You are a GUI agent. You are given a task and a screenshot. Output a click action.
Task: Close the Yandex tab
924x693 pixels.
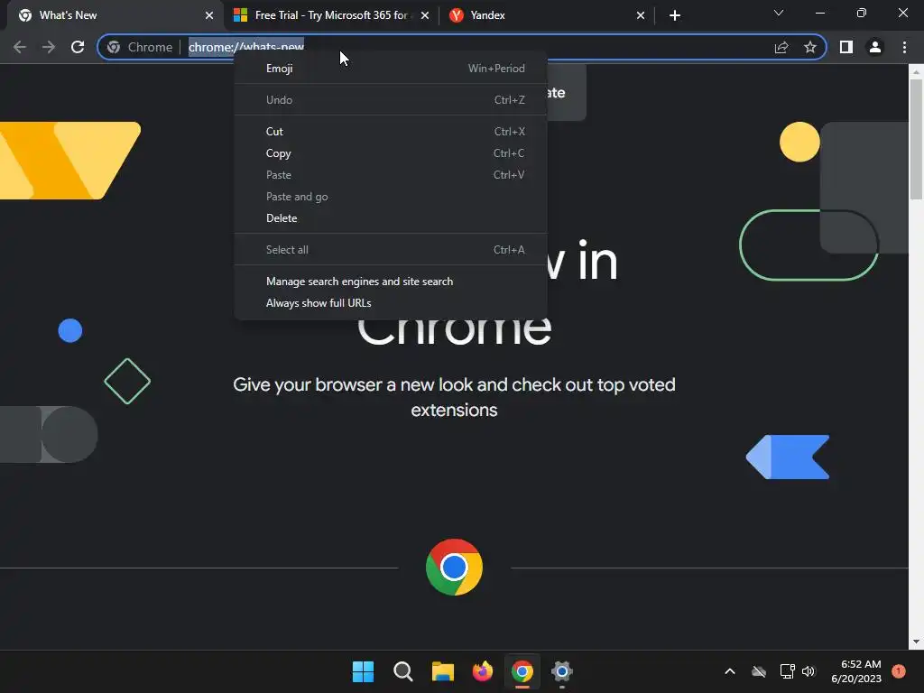tap(641, 15)
